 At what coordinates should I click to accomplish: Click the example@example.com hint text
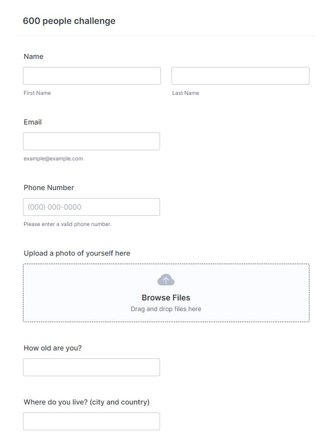point(53,159)
